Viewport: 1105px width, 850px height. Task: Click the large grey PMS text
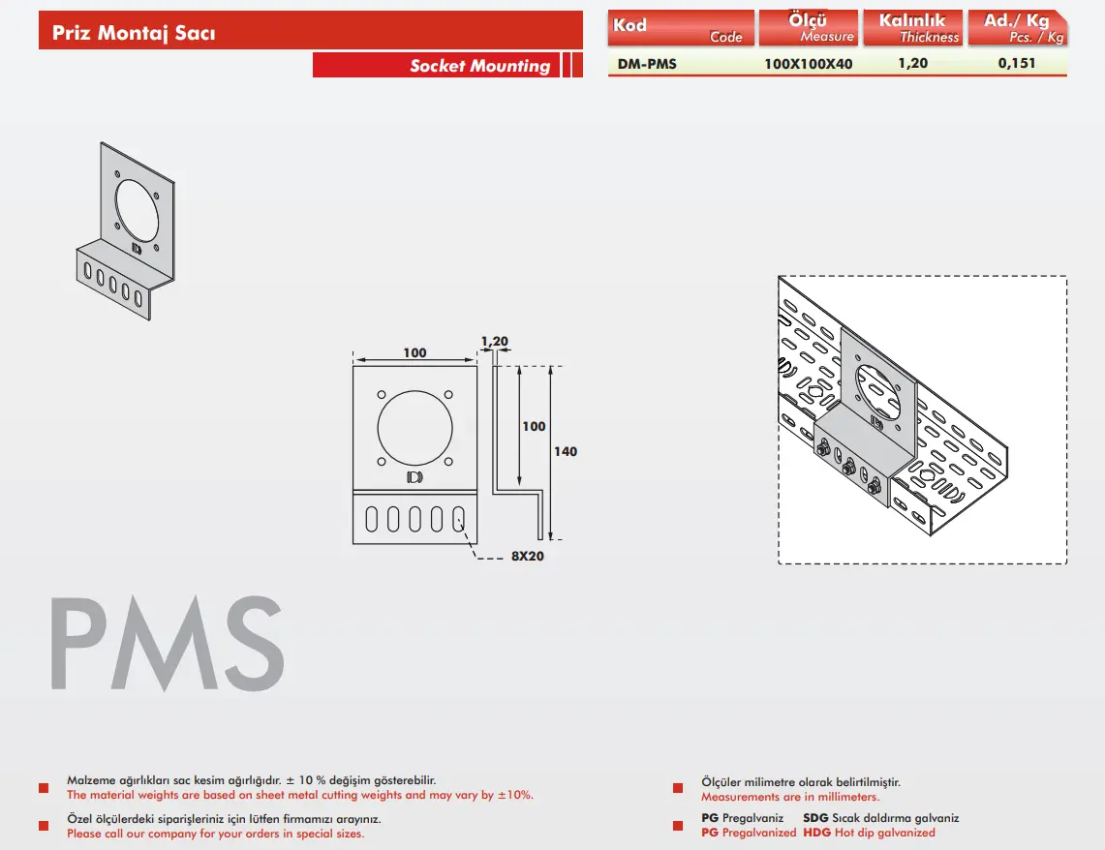(x=168, y=643)
